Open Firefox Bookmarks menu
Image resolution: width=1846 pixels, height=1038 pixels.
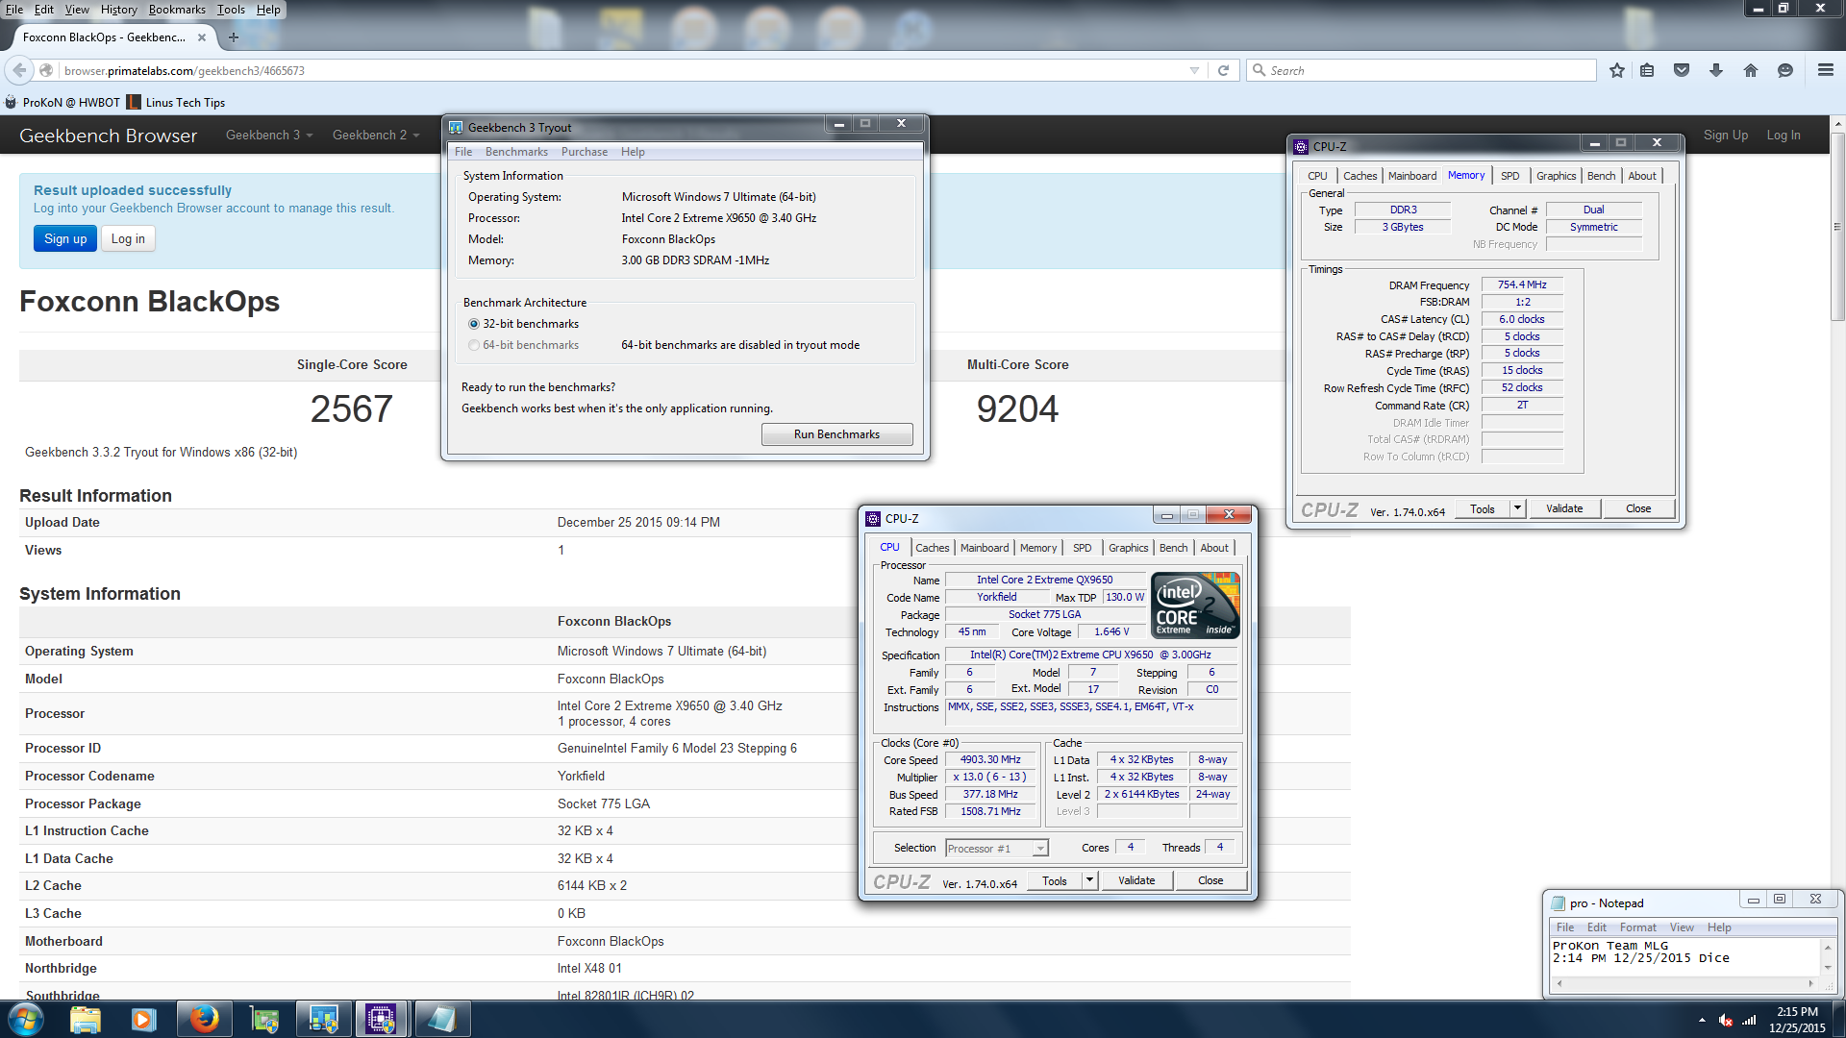pyautogui.click(x=177, y=10)
